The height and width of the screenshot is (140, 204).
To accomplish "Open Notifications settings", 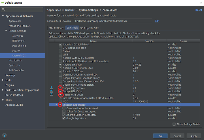I will (16, 60).
